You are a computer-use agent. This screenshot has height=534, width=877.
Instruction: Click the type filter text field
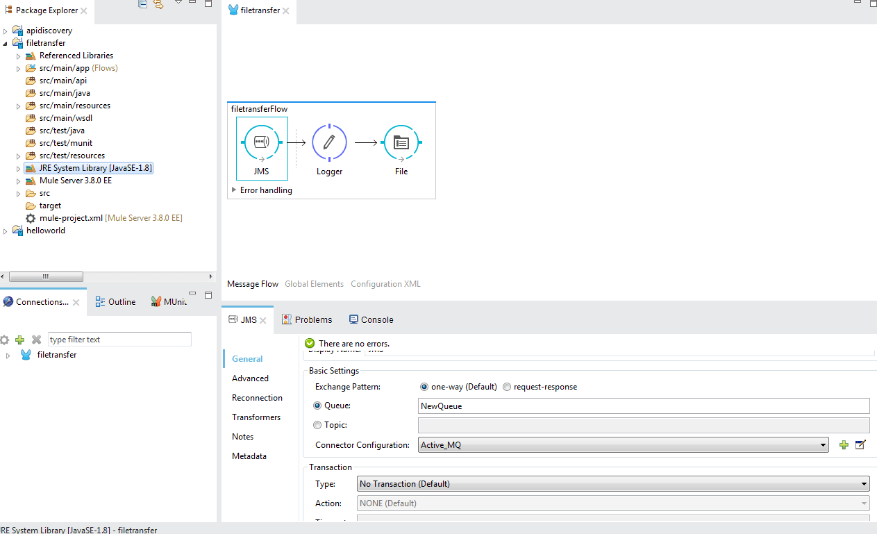point(119,339)
